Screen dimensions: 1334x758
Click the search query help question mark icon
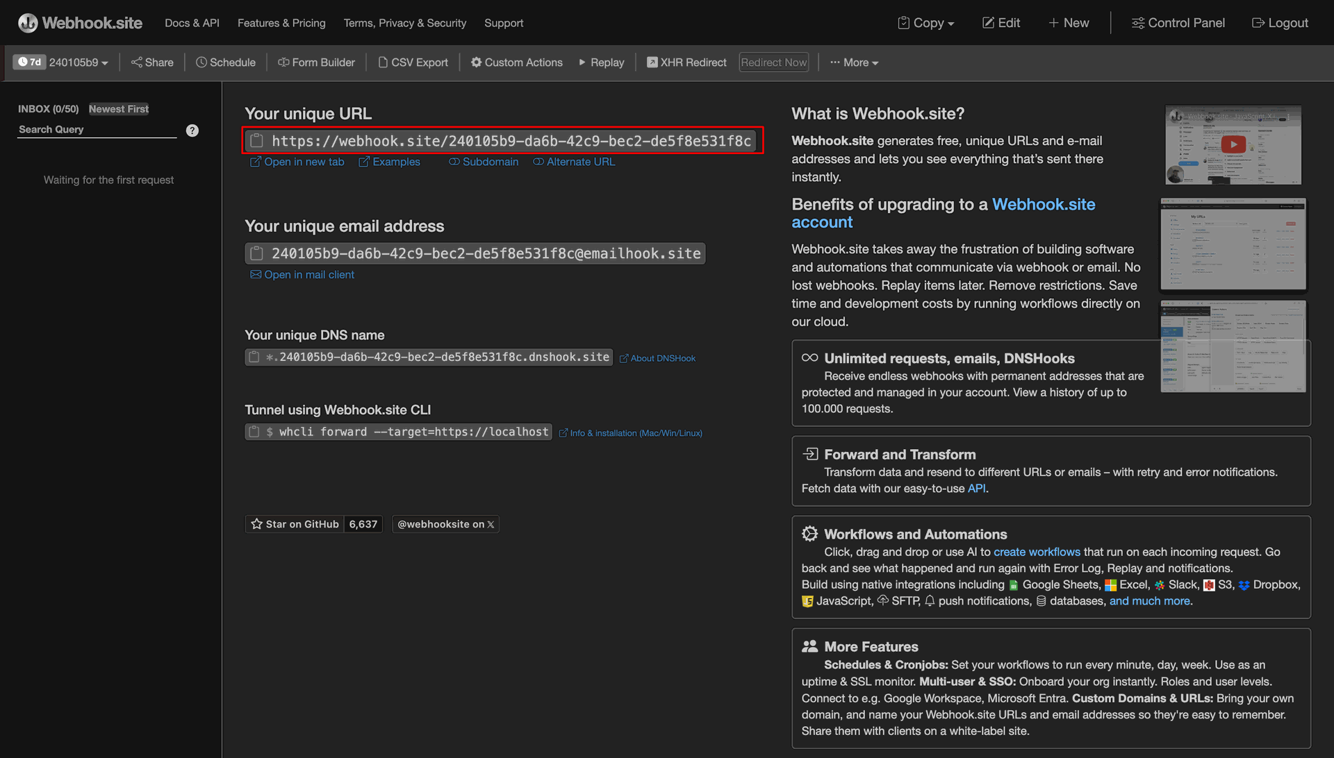tap(192, 130)
